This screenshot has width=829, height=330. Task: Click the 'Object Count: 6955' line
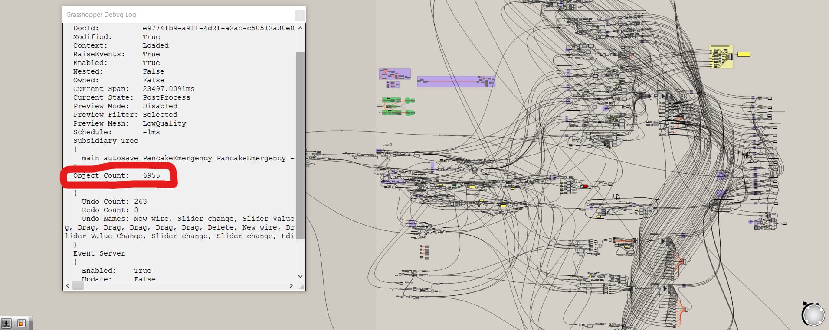point(117,175)
